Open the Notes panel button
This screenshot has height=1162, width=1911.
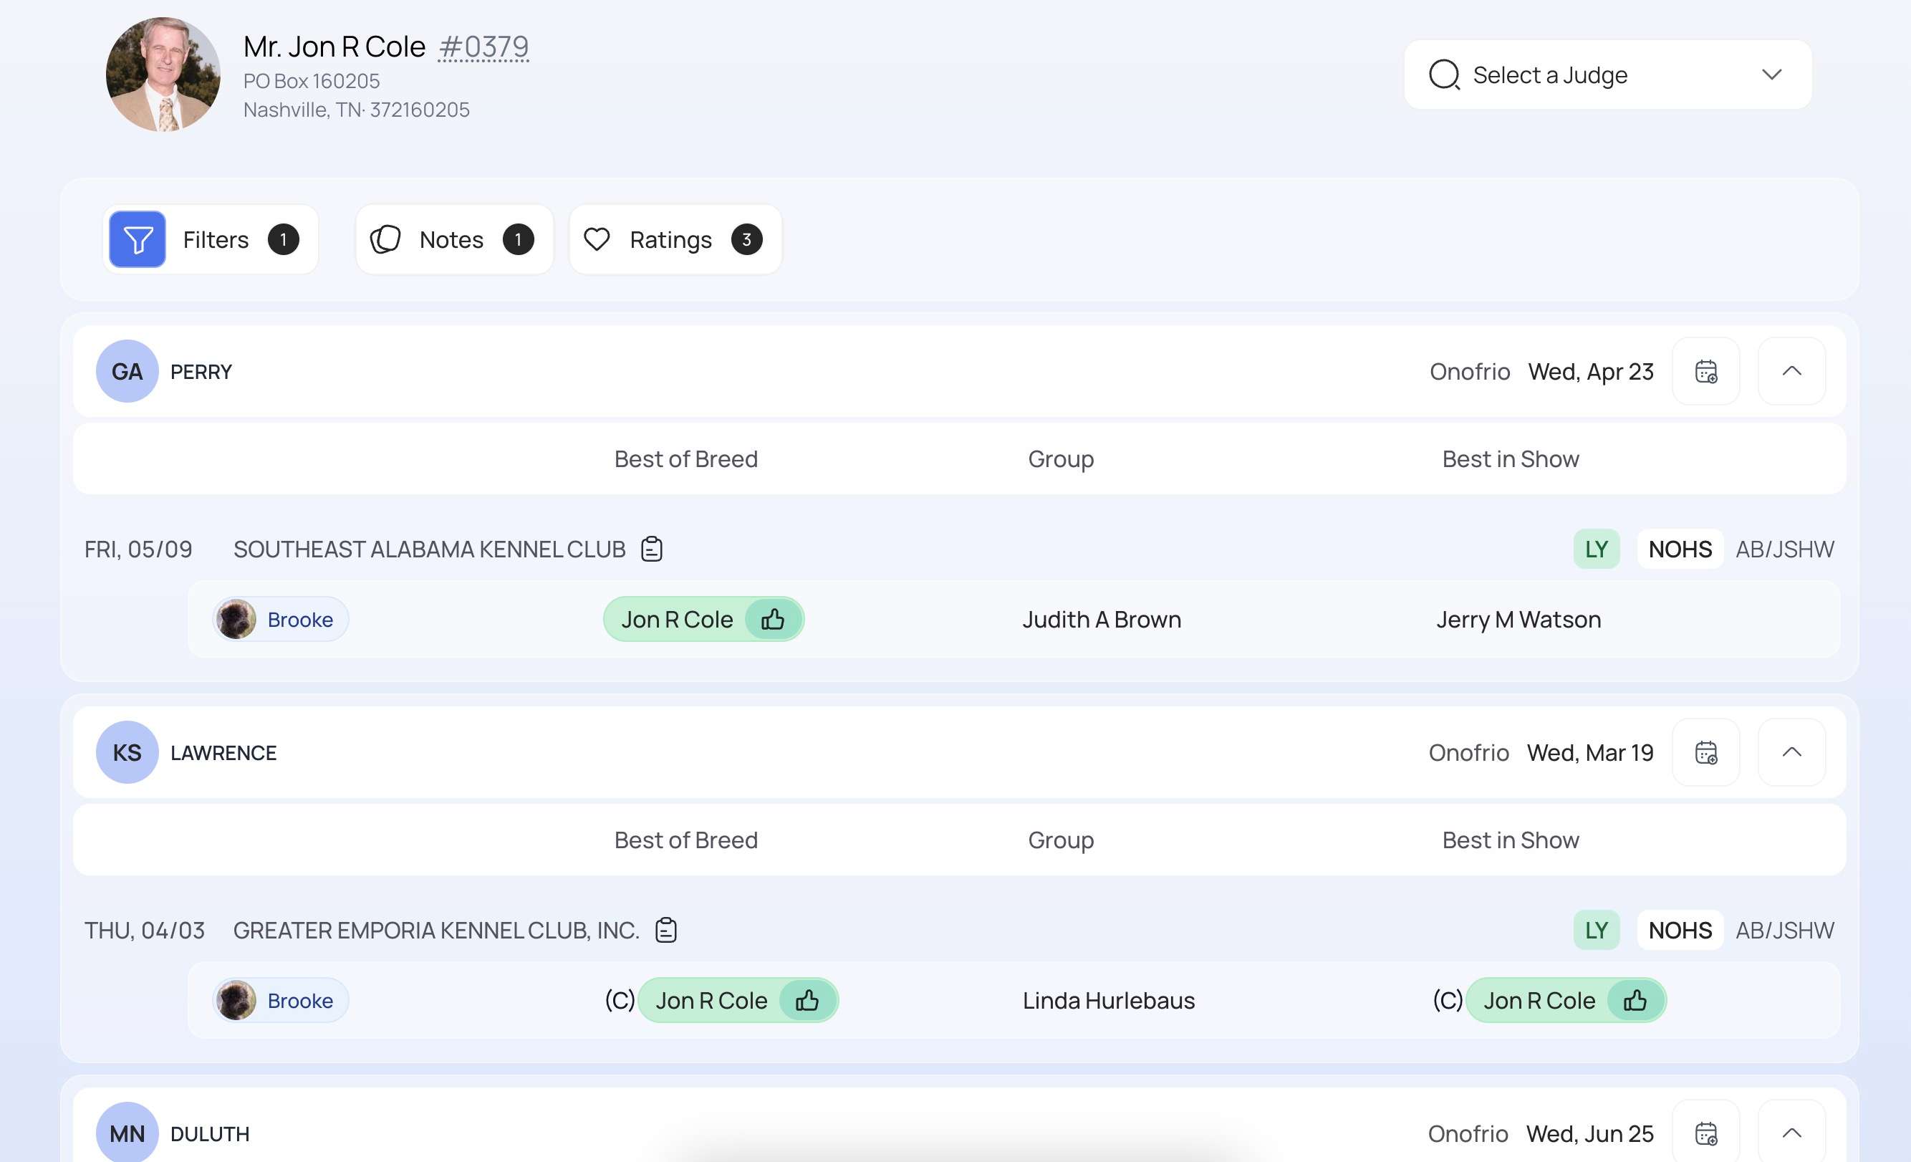pyautogui.click(x=453, y=240)
